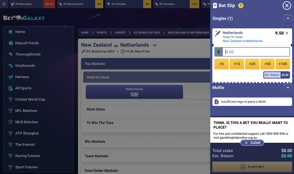The height and width of the screenshot is (174, 294).
Task: Click the Greyhounds dog icon
Action: [x=10, y=66]
